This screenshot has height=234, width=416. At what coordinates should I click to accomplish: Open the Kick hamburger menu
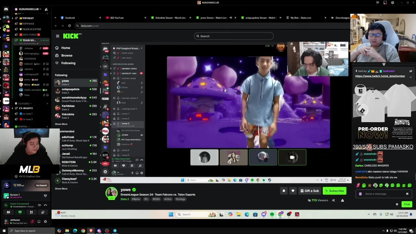click(58, 36)
